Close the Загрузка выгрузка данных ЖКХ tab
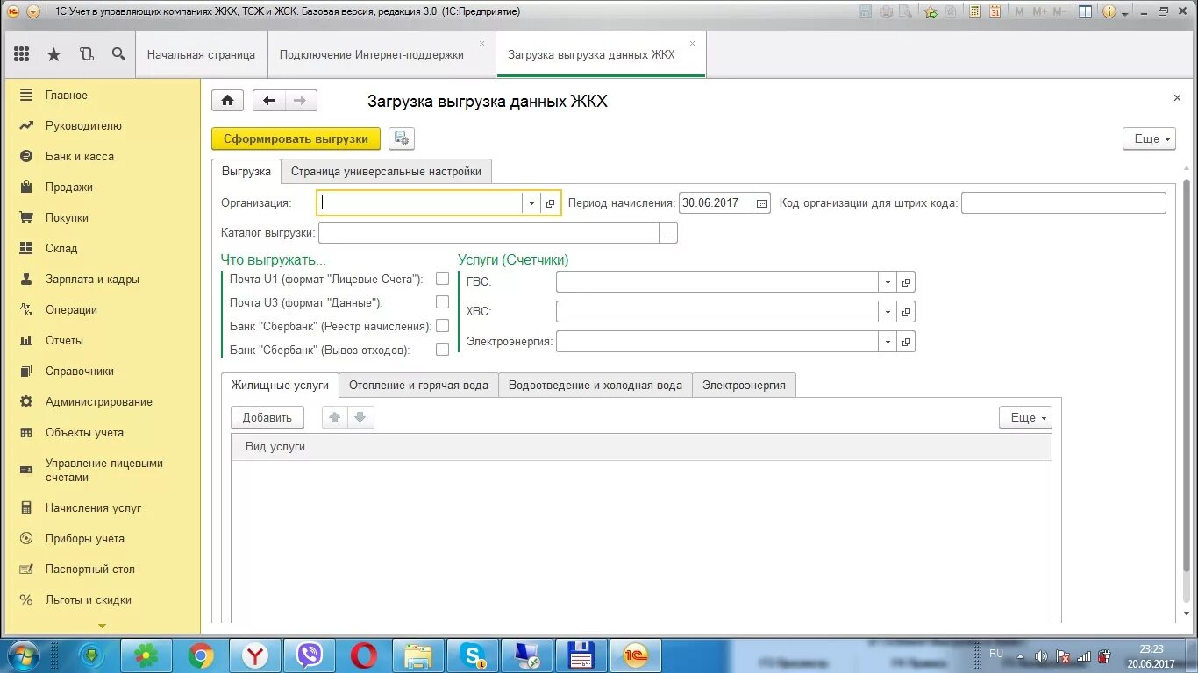This screenshot has height=673, width=1198. [692, 43]
